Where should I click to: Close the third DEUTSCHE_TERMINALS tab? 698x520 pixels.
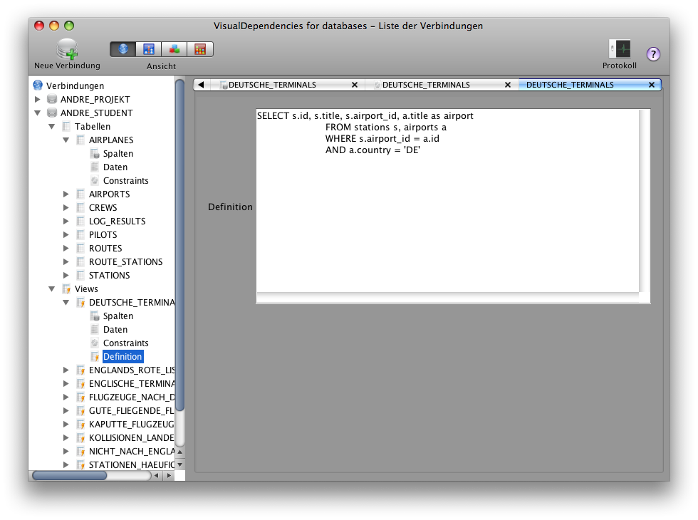pos(652,85)
